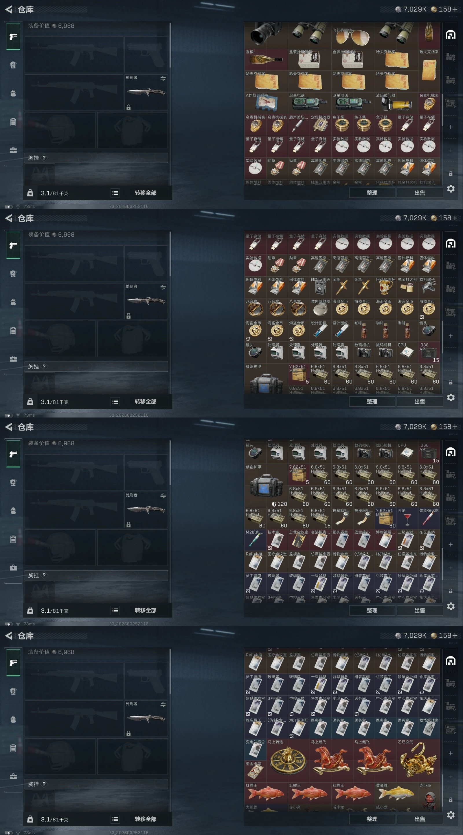Screen dimensions: 463x835
Task: Toggle lock icon above topmost settings gear
Action: pos(450,174)
